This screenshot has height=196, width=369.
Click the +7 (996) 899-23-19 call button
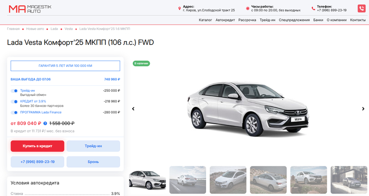click(37, 162)
